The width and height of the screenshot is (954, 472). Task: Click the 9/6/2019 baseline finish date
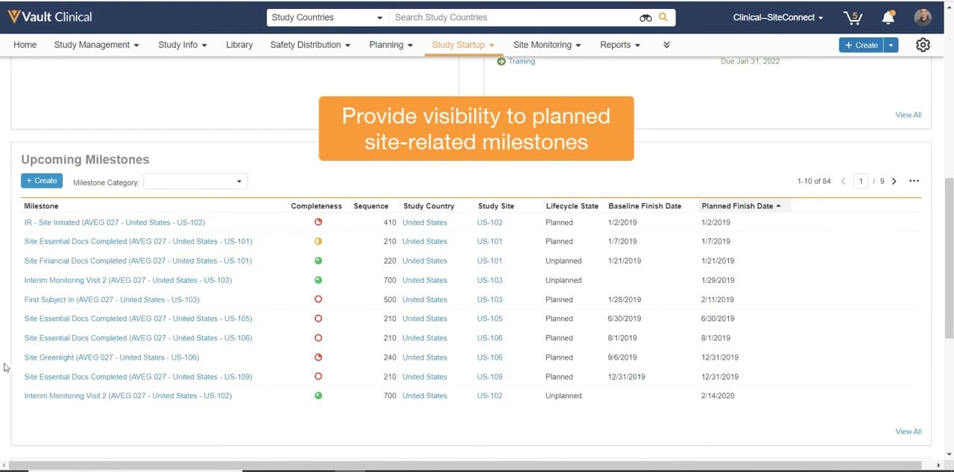622,357
